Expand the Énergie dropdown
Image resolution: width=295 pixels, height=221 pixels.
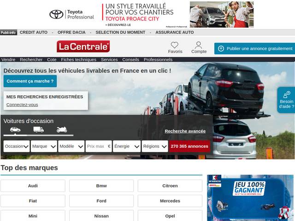point(127,146)
